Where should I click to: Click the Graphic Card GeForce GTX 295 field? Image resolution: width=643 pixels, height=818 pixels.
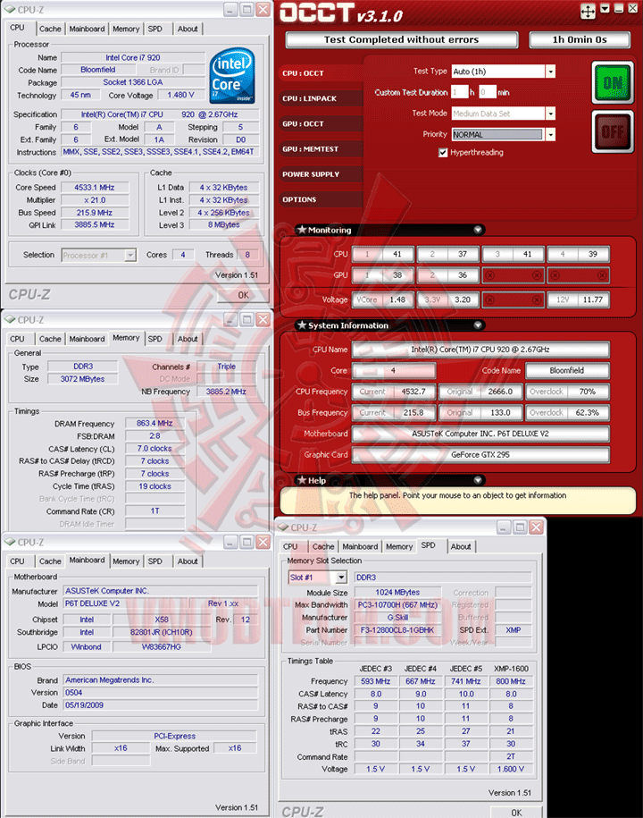point(480,454)
